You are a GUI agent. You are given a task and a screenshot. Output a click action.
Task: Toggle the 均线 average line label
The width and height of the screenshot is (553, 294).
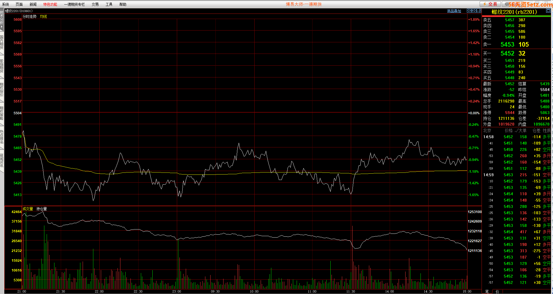43,16
